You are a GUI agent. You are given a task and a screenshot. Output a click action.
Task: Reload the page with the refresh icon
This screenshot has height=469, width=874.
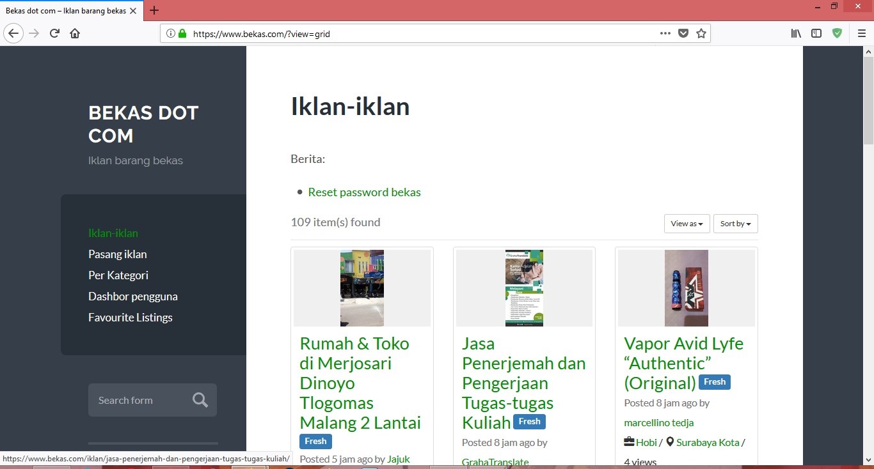click(x=55, y=34)
